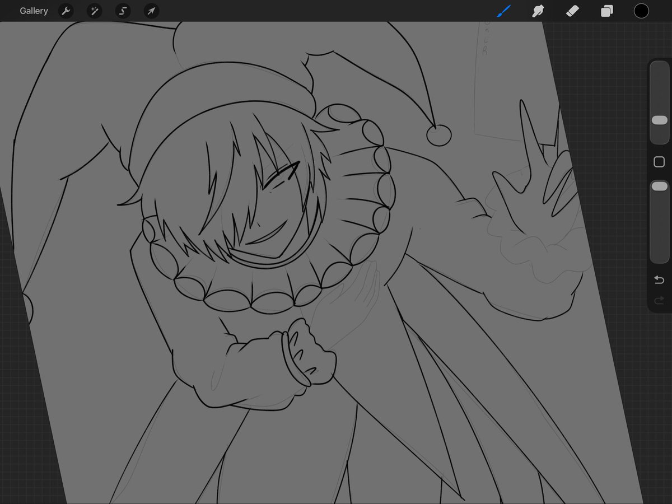
Task: Click the brush size slider handle
Action: pyautogui.click(x=660, y=120)
